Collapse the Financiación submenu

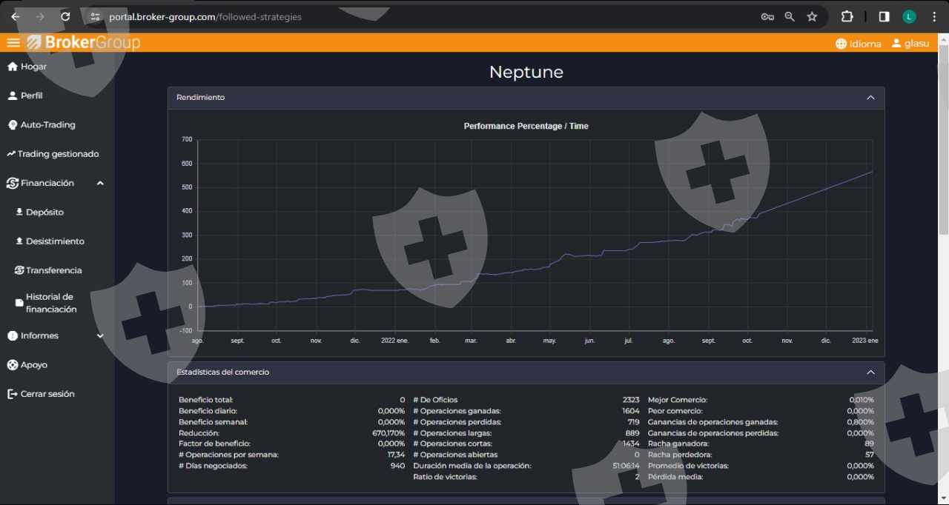[x=100, y=183]
